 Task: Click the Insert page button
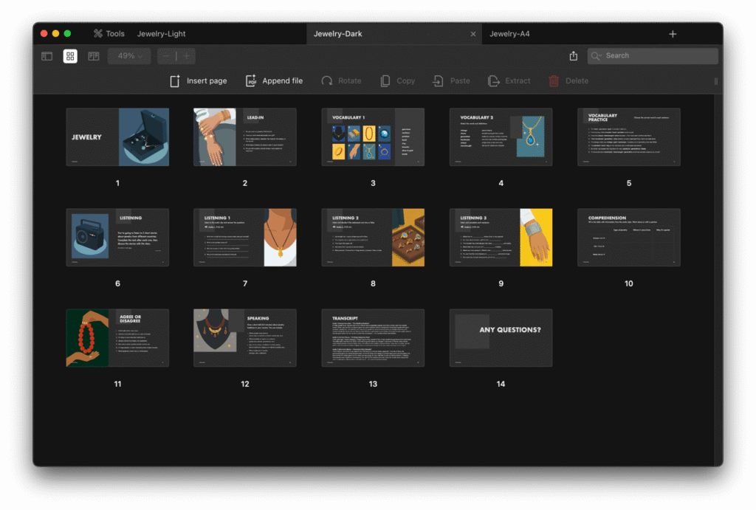point(198,81)
